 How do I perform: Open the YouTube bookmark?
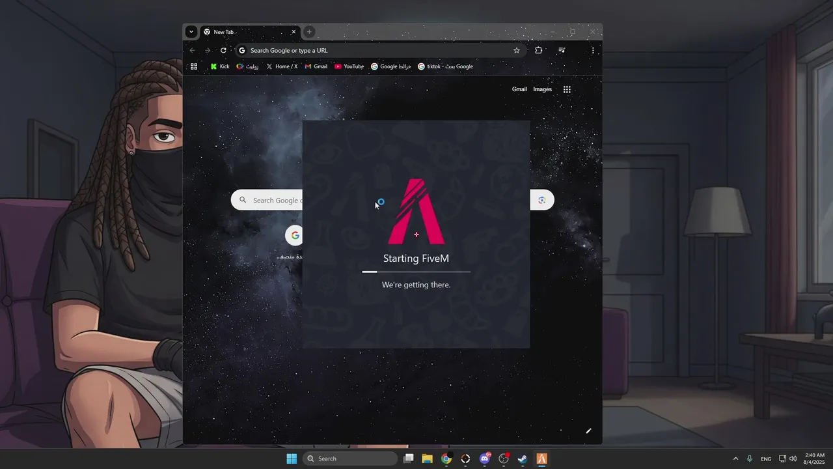[349, 66]
